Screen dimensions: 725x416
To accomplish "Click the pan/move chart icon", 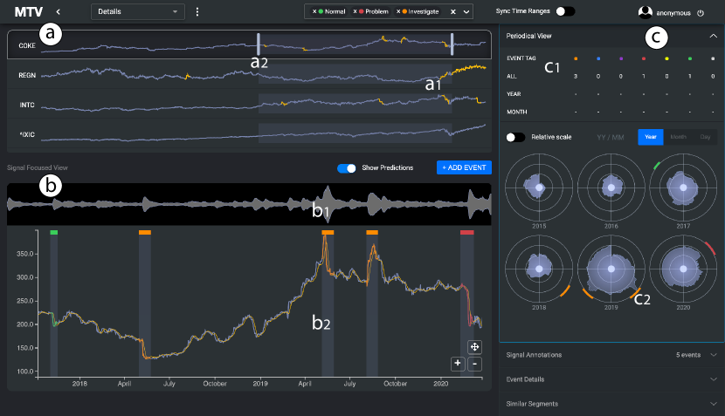I will click(473, 346).
